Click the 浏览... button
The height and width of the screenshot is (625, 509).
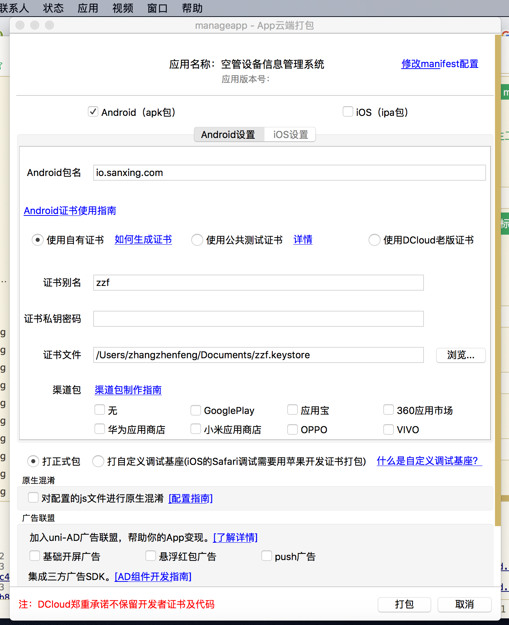click(x=461, y=355)
